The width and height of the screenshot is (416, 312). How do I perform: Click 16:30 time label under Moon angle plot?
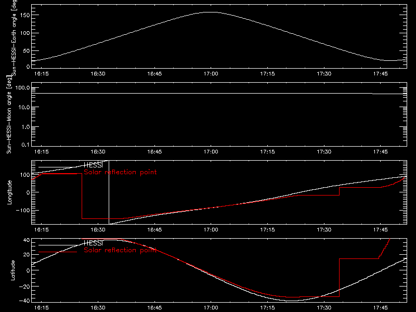[98, 152]
